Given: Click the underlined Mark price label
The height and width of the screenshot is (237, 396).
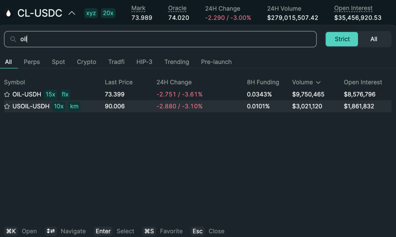Looking at the screenshot, I should coord(138,8).
